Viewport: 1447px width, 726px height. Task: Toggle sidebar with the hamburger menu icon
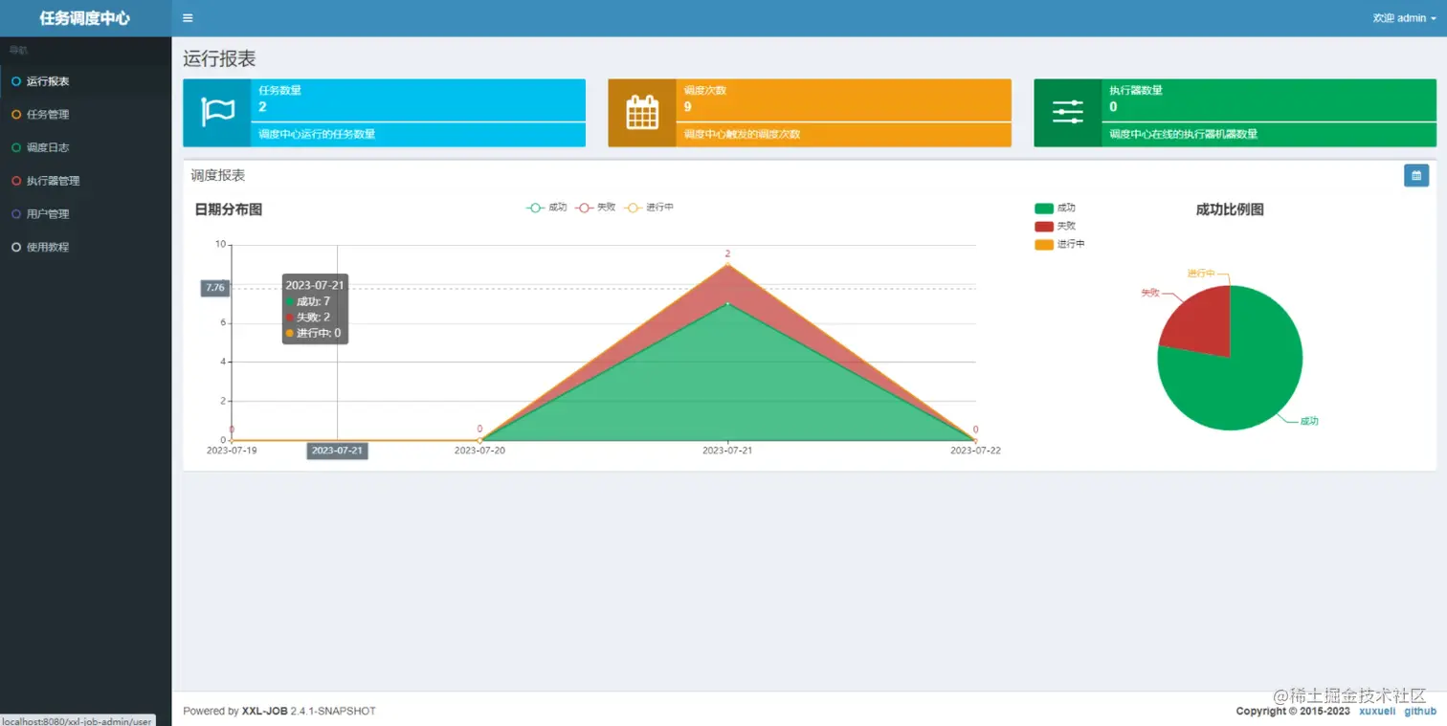point(188,18)
